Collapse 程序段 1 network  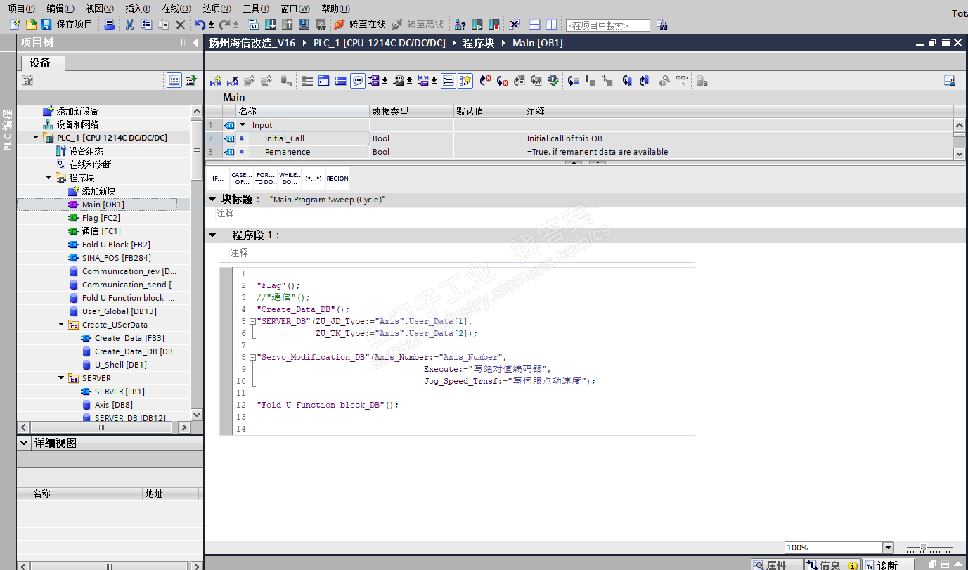click(x=212, y=235)
